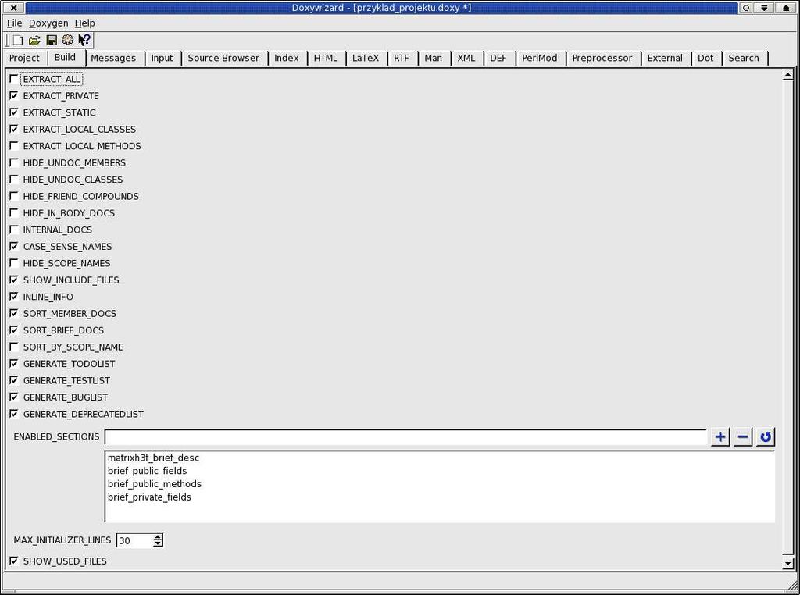This screenshot has height=595, width=800.
Task: Toggle CASE_SENSE_NAMES off
Action: click(14, 246)
